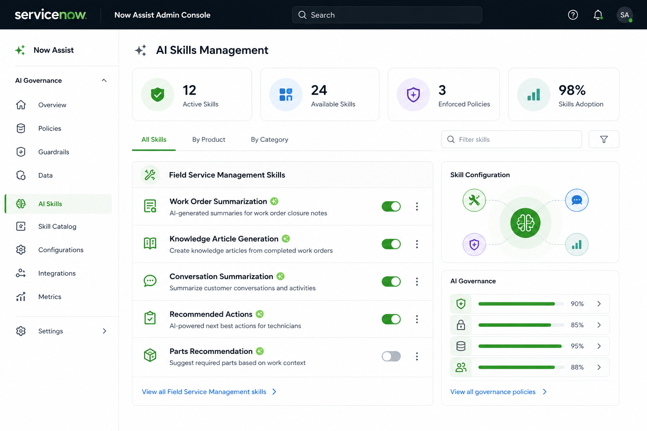
Task: Click the Knowledge Article Generation book icon
Action: [x=150, y=243]
